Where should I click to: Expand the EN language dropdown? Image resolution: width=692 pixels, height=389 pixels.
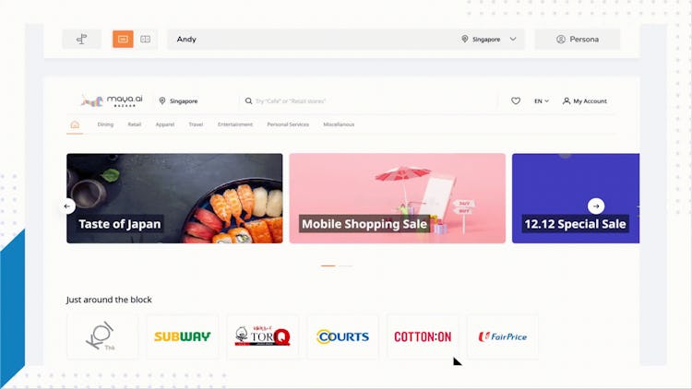tap(542, 101)
